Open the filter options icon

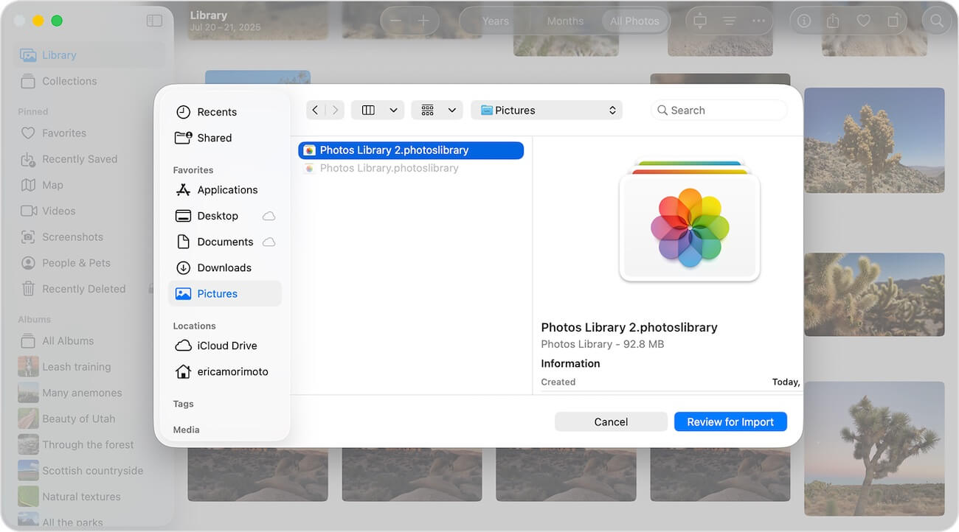click(x=728, y=21)
